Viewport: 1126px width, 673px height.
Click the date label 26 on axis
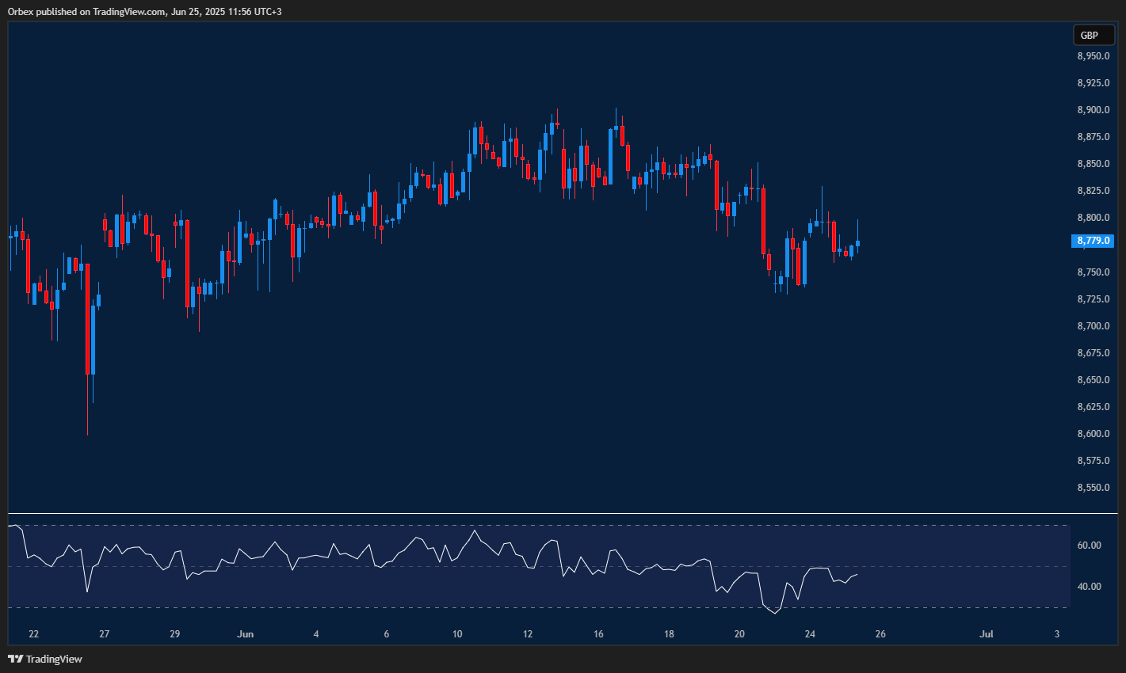coord(880,633)
